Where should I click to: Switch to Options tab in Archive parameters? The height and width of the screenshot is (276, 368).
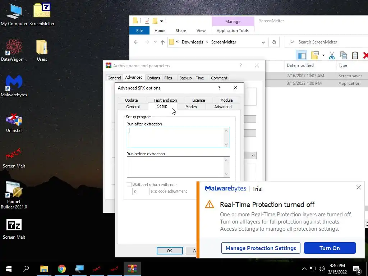(x=153, y=78)
